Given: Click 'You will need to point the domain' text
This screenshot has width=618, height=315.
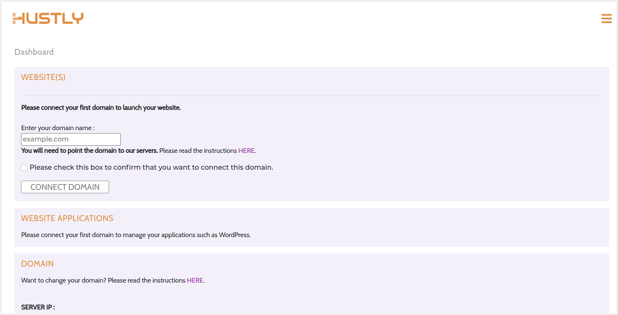Looking at the screenshot, I should point(90,150).
